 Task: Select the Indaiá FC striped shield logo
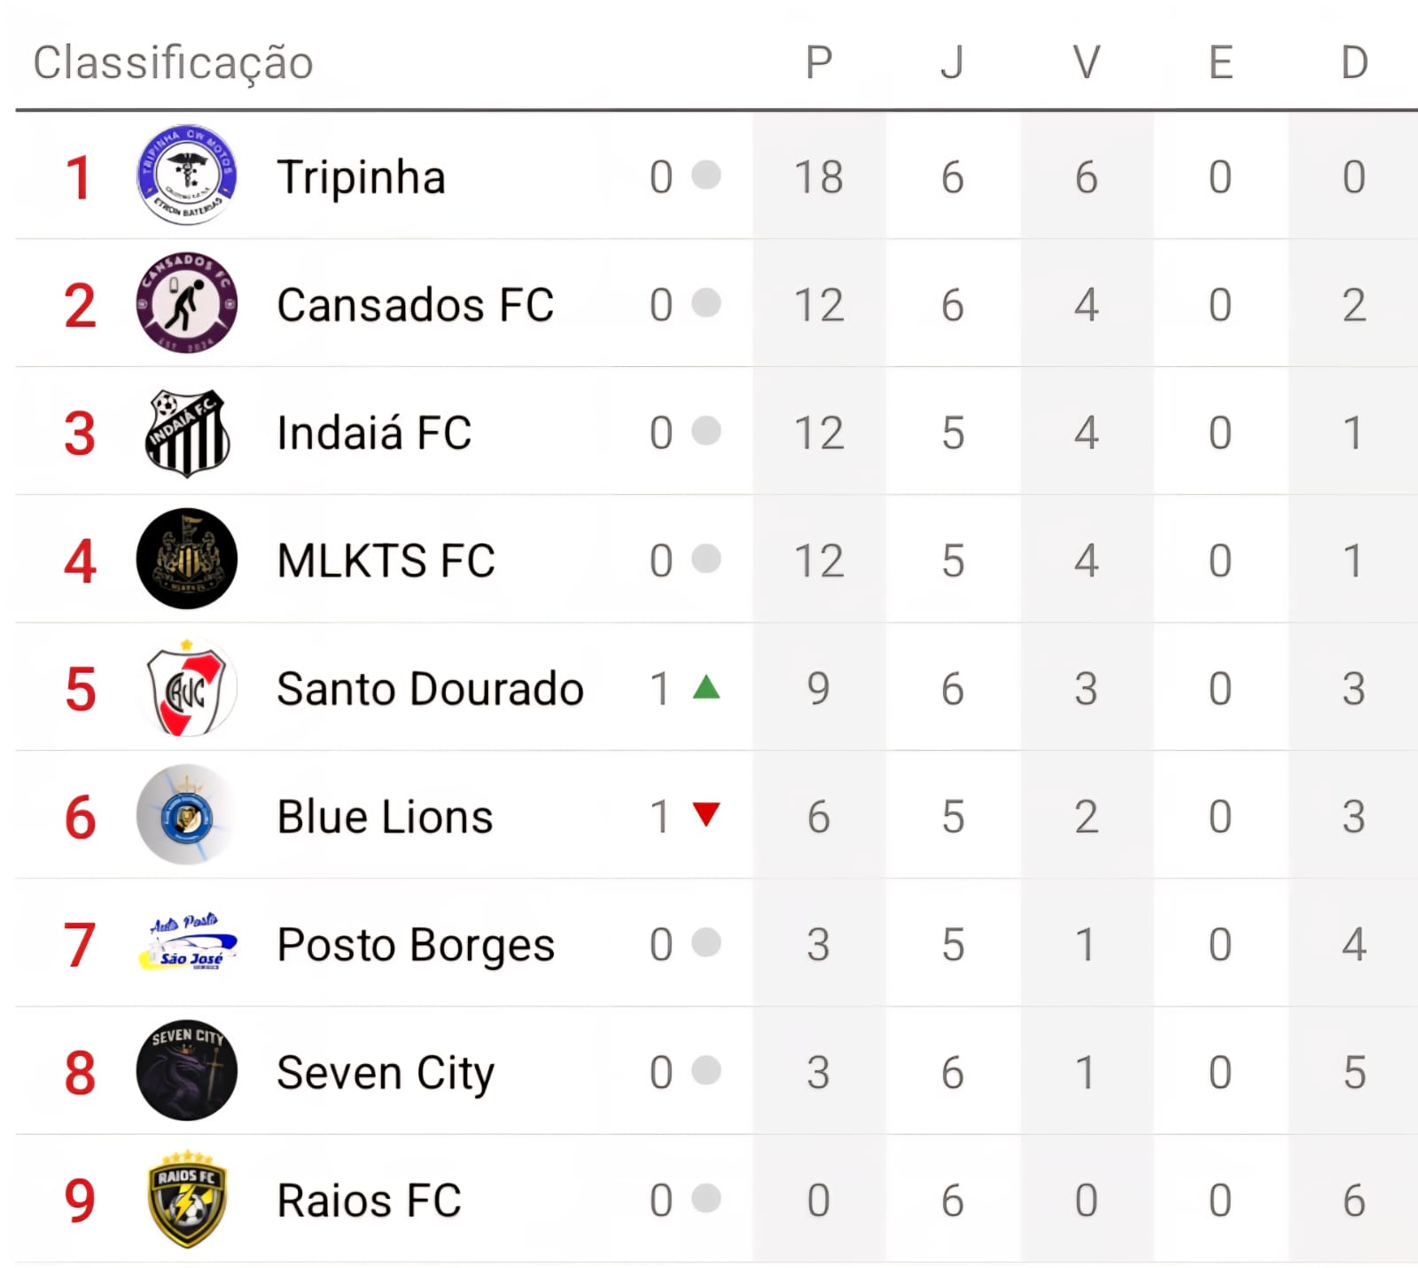pos(186,432)
